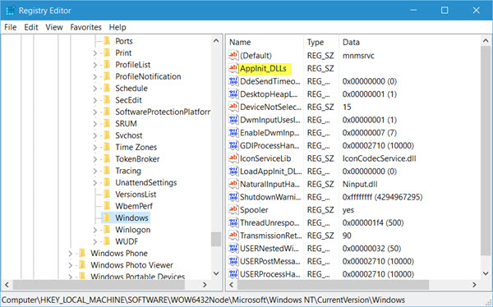This screenshot has width=493, height=307.
Task: Click the Registry Editor title bar icon
Action: point(10,11)
